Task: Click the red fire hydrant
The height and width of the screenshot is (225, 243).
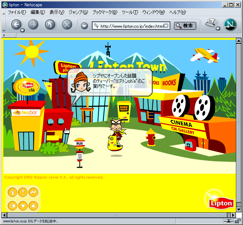Action: (151, 138)
